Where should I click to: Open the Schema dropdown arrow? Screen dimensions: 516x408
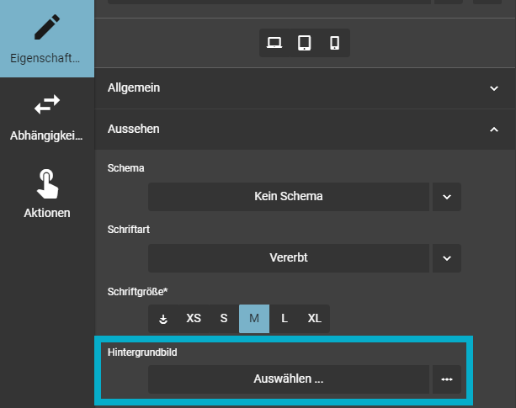(447, 197)
